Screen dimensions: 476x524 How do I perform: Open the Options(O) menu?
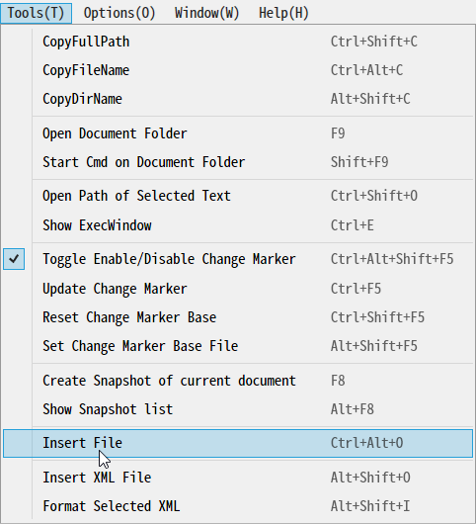(119, 13)
